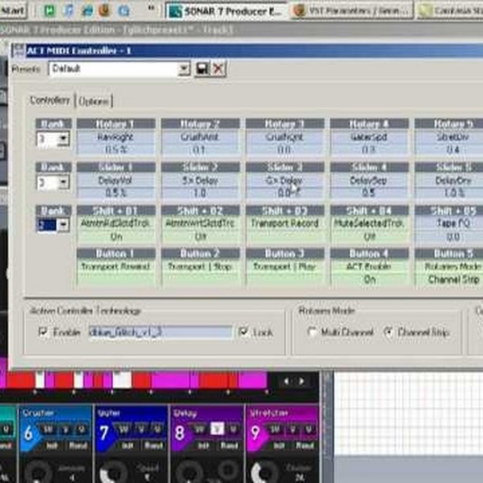483x483 pixels.
Task: Toggle the Lock checkbox
Action: [x=243, y=332]
